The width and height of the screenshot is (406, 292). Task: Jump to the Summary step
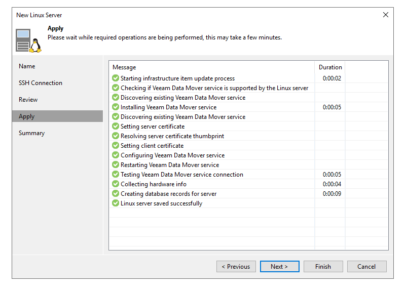click(31, 133)
